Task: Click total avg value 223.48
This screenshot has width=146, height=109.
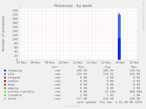Action: [x=108, y=99]
